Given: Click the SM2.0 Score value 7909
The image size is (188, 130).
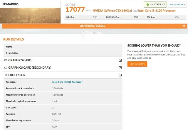Looking at the screenshot, I should coord(95,17).
